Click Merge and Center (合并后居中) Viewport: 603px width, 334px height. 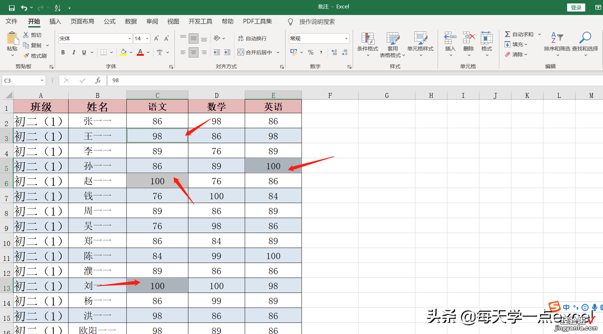255,52
